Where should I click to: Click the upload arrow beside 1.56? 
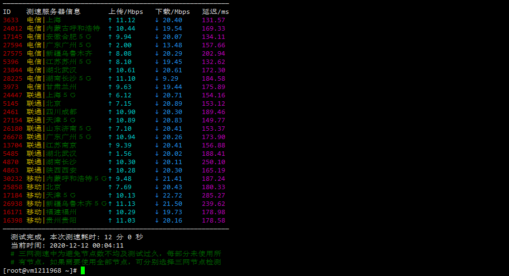(x=110, y=154)
